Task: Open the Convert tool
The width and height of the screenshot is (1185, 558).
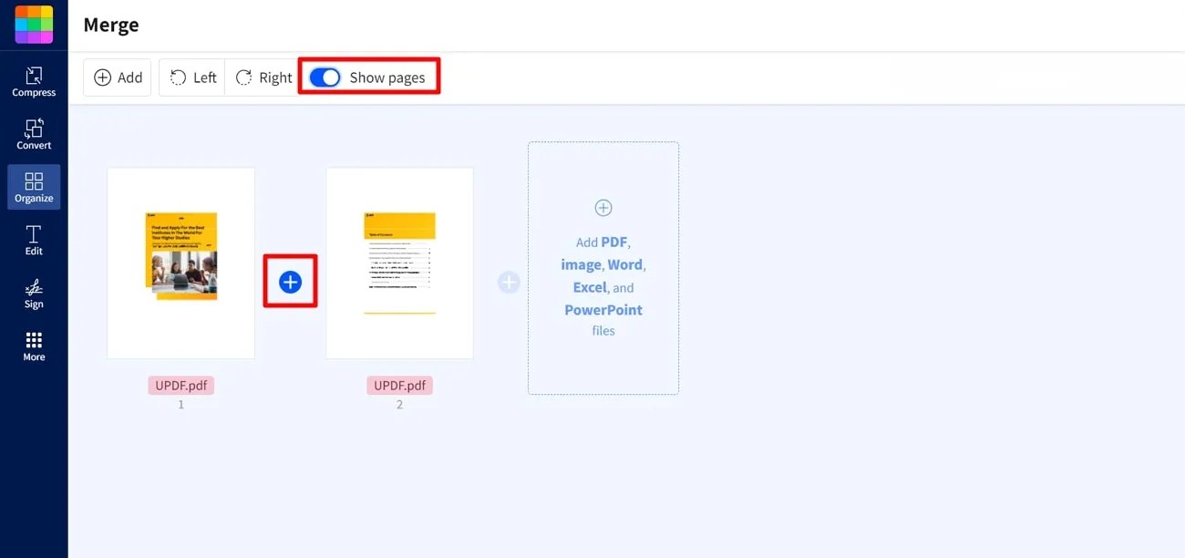Action: pyautogui.click(x=34, y=135)
